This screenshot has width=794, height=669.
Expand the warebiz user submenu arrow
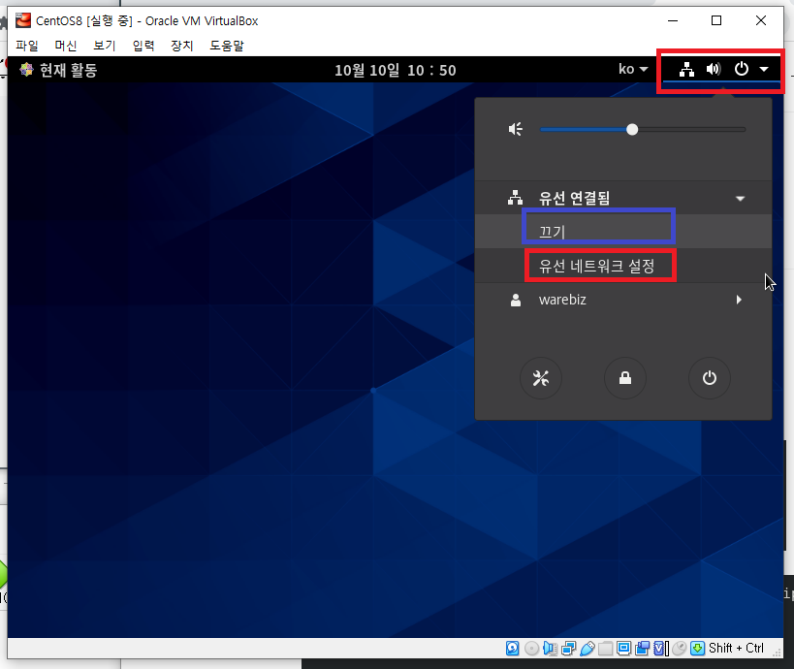click(x=739, y=300)
